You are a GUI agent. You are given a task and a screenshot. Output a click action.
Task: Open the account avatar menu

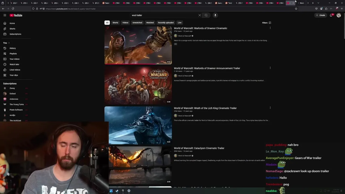tap(339, 15)
